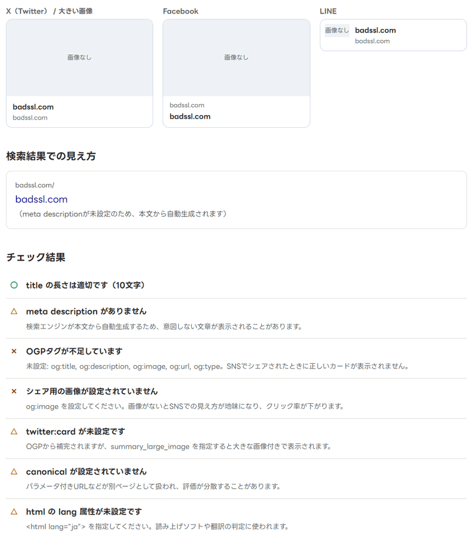
Task: Click the 未設定: og:title, og:description explanation line
Action: pyautogui.click(x=218, y=366)
